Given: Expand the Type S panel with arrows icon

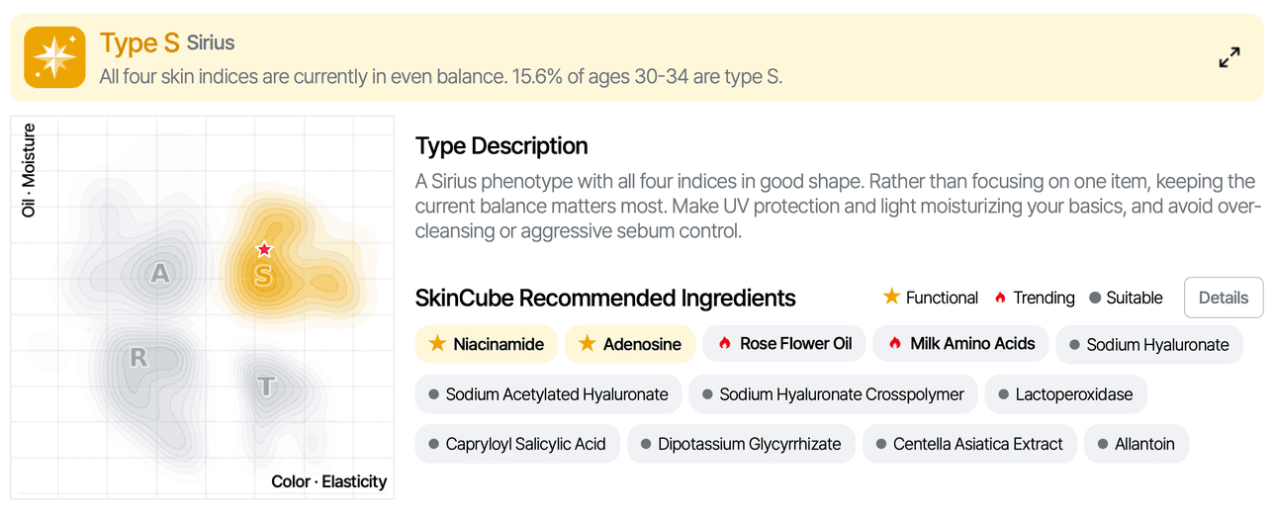Looking at the screenshot, I should [x=1229, y=57].
